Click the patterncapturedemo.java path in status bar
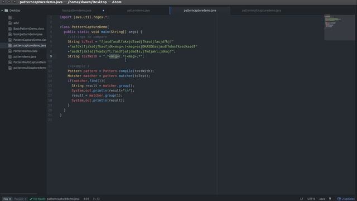The image size is (357, 201). click(63, 199)
